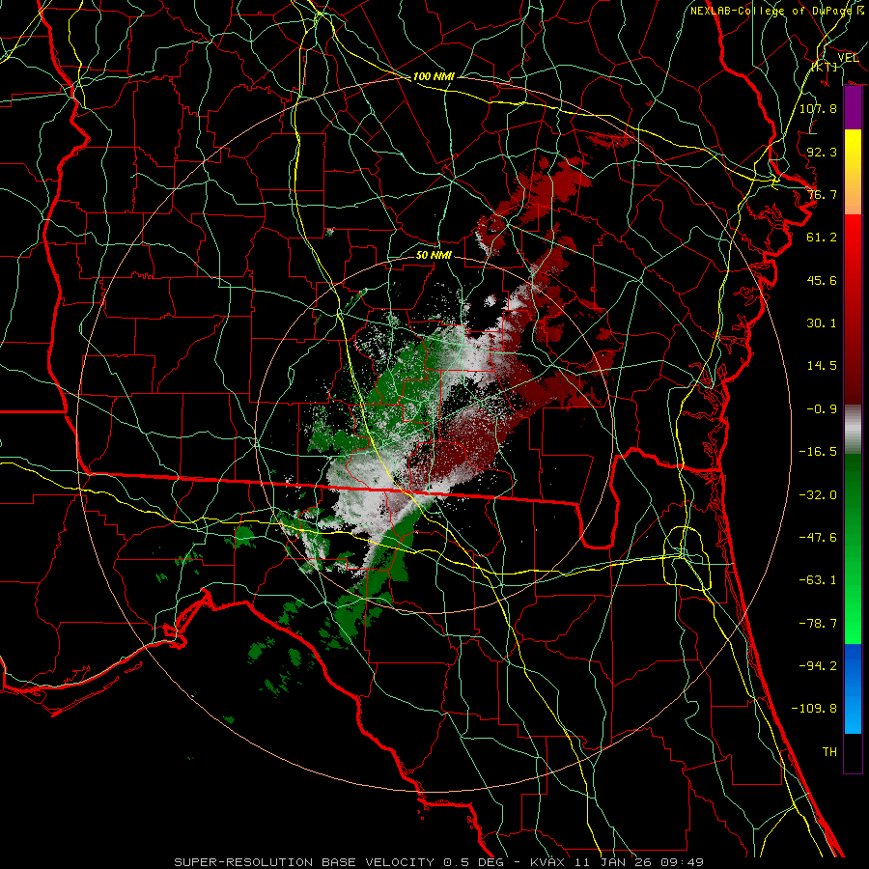The height and width of the screenshot is (869, 869).
Task: Click the yellow-orange segment of velocity color bar
Action: (x=853, y=172)
